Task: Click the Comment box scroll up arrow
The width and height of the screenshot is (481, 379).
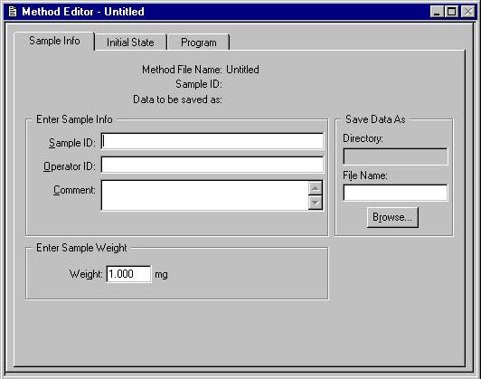Action: [316, 188]
